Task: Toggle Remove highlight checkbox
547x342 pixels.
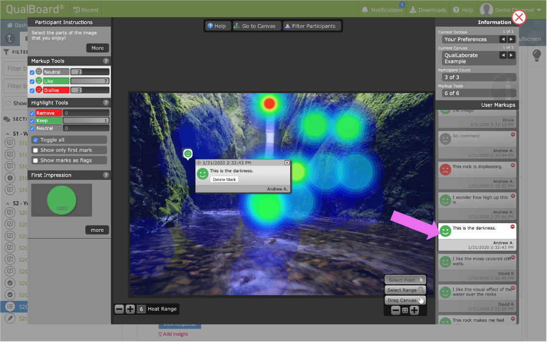Action: [32, 114]
